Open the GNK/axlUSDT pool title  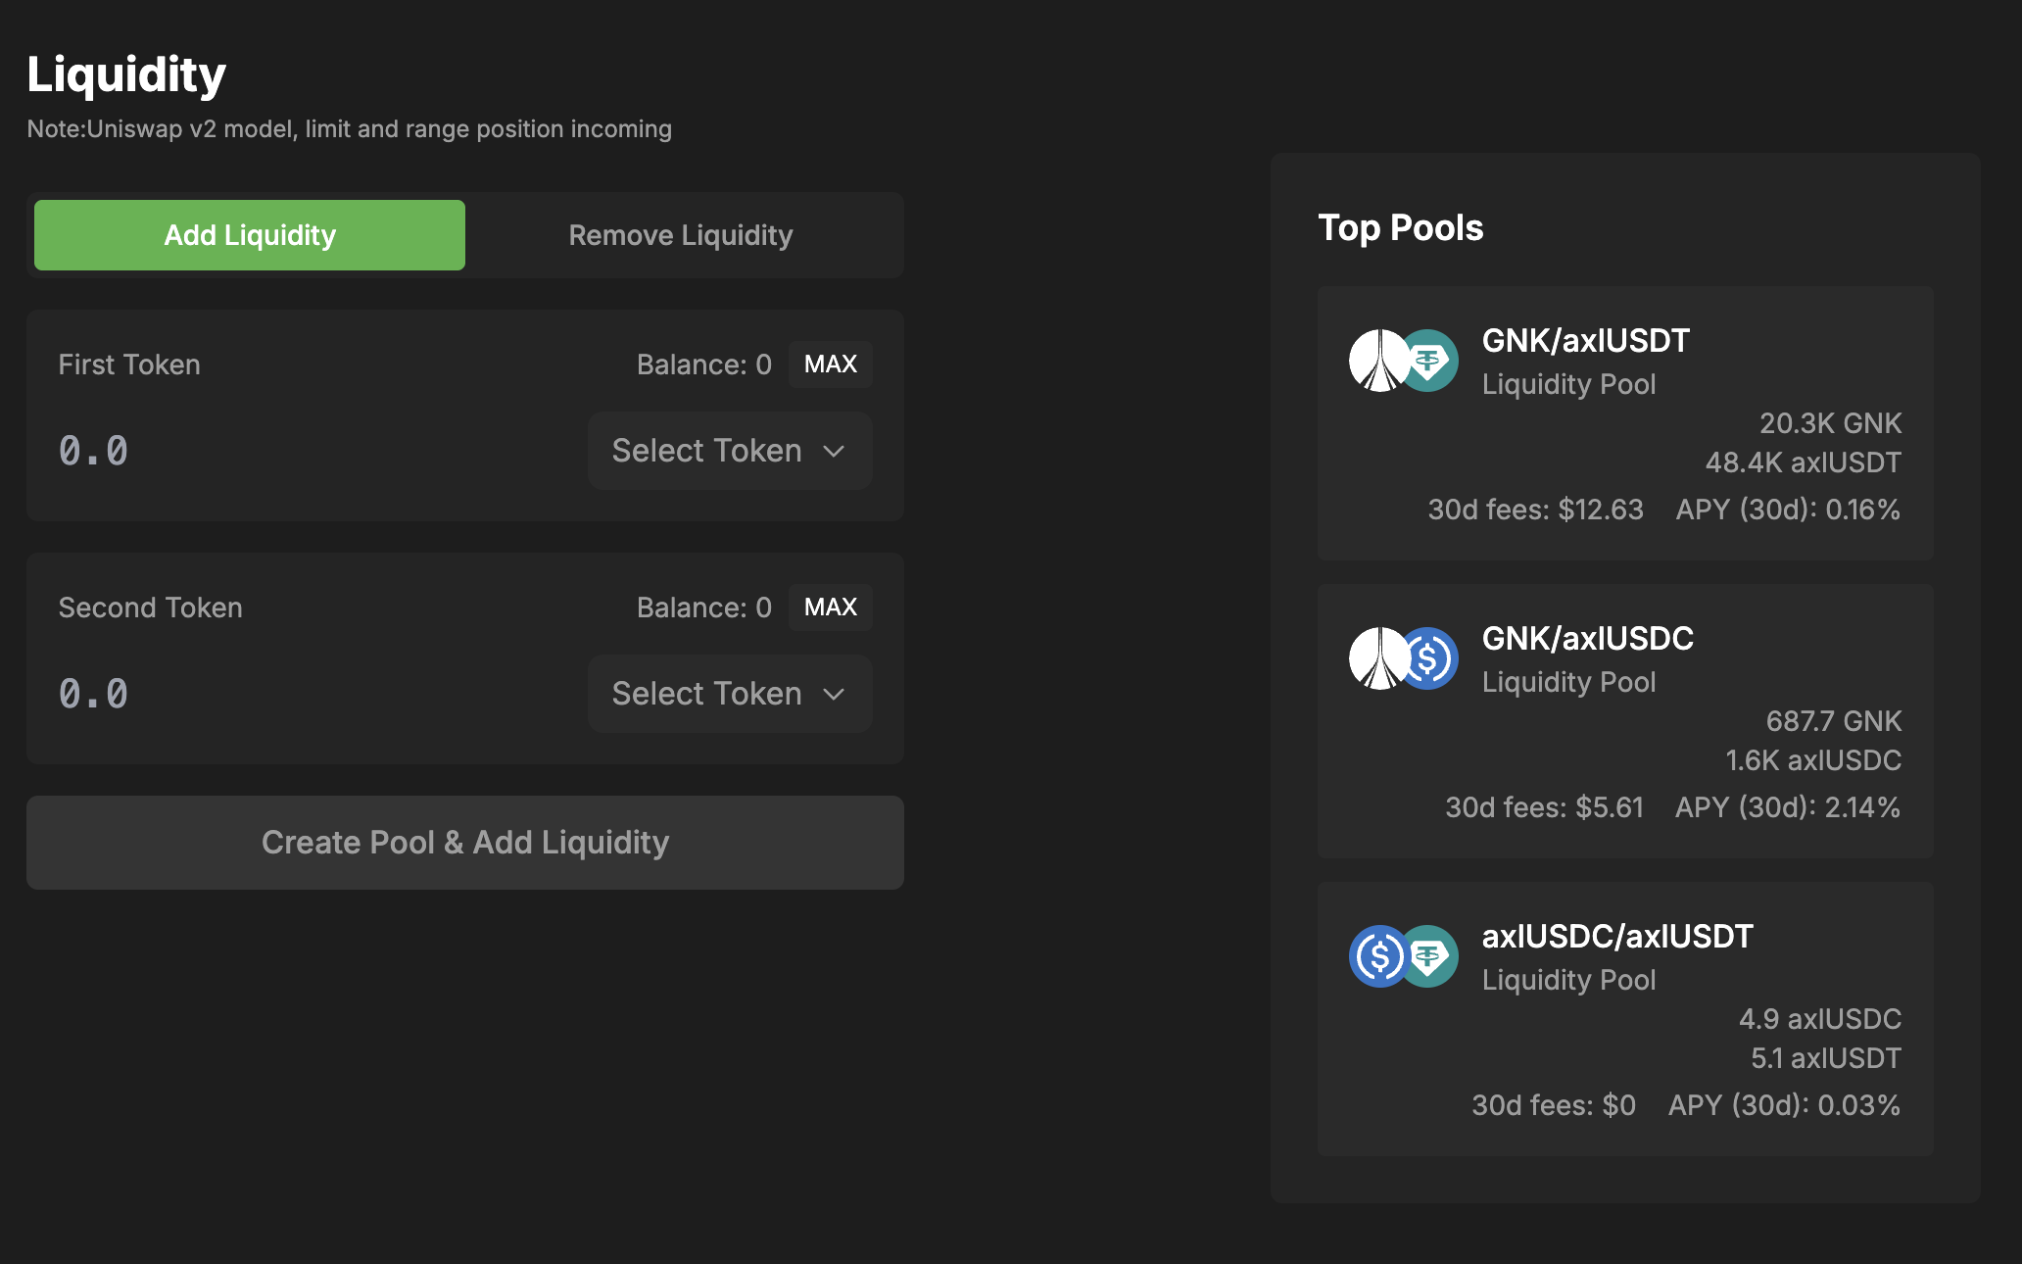(1585, 341)
